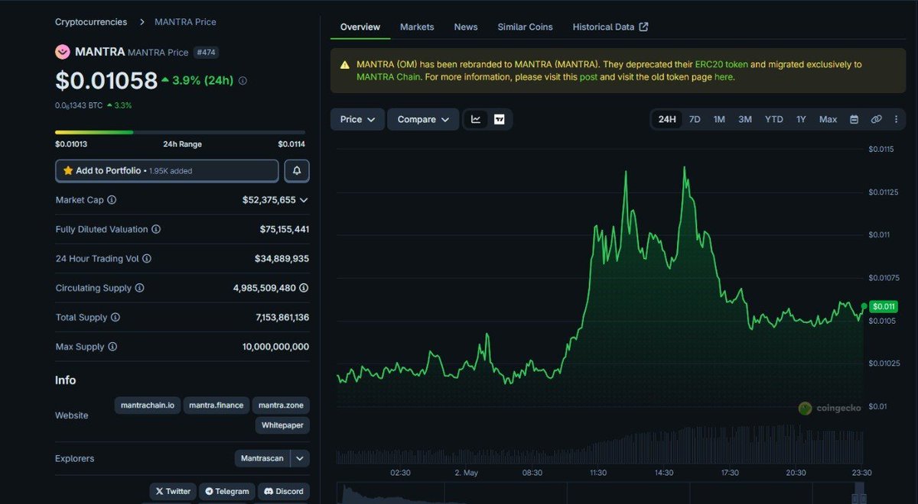Open mantra.zone website link

pyautogui.click(x=282, y=405)
